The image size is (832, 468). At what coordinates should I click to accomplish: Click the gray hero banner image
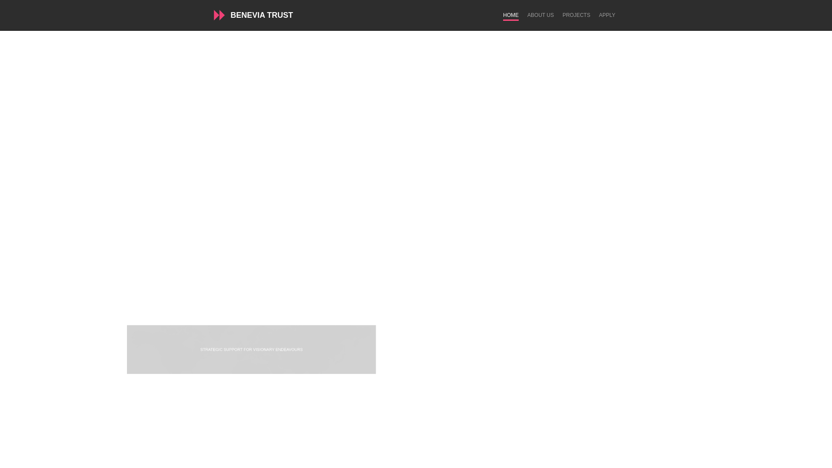click(251, 338)
